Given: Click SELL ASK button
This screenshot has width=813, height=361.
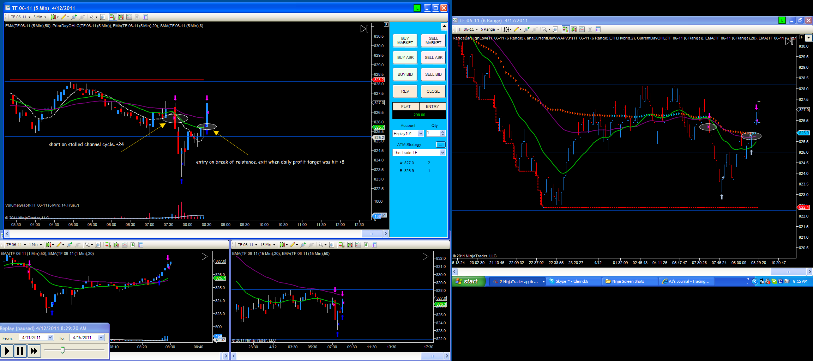Looking at the screenshot, I should click(433, 57).
